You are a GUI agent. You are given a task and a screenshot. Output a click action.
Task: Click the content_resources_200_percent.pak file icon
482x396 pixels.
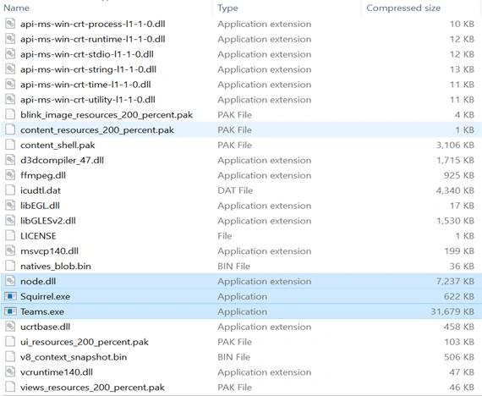tap(10, 129)
